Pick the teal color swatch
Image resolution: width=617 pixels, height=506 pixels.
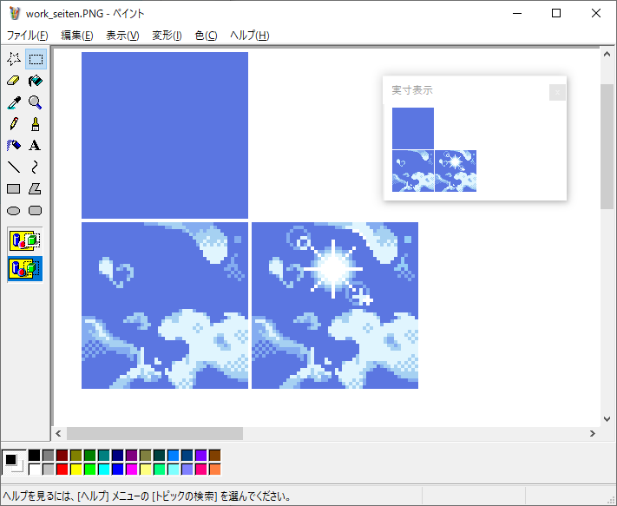pyautogui.click(x=104, y=456)
